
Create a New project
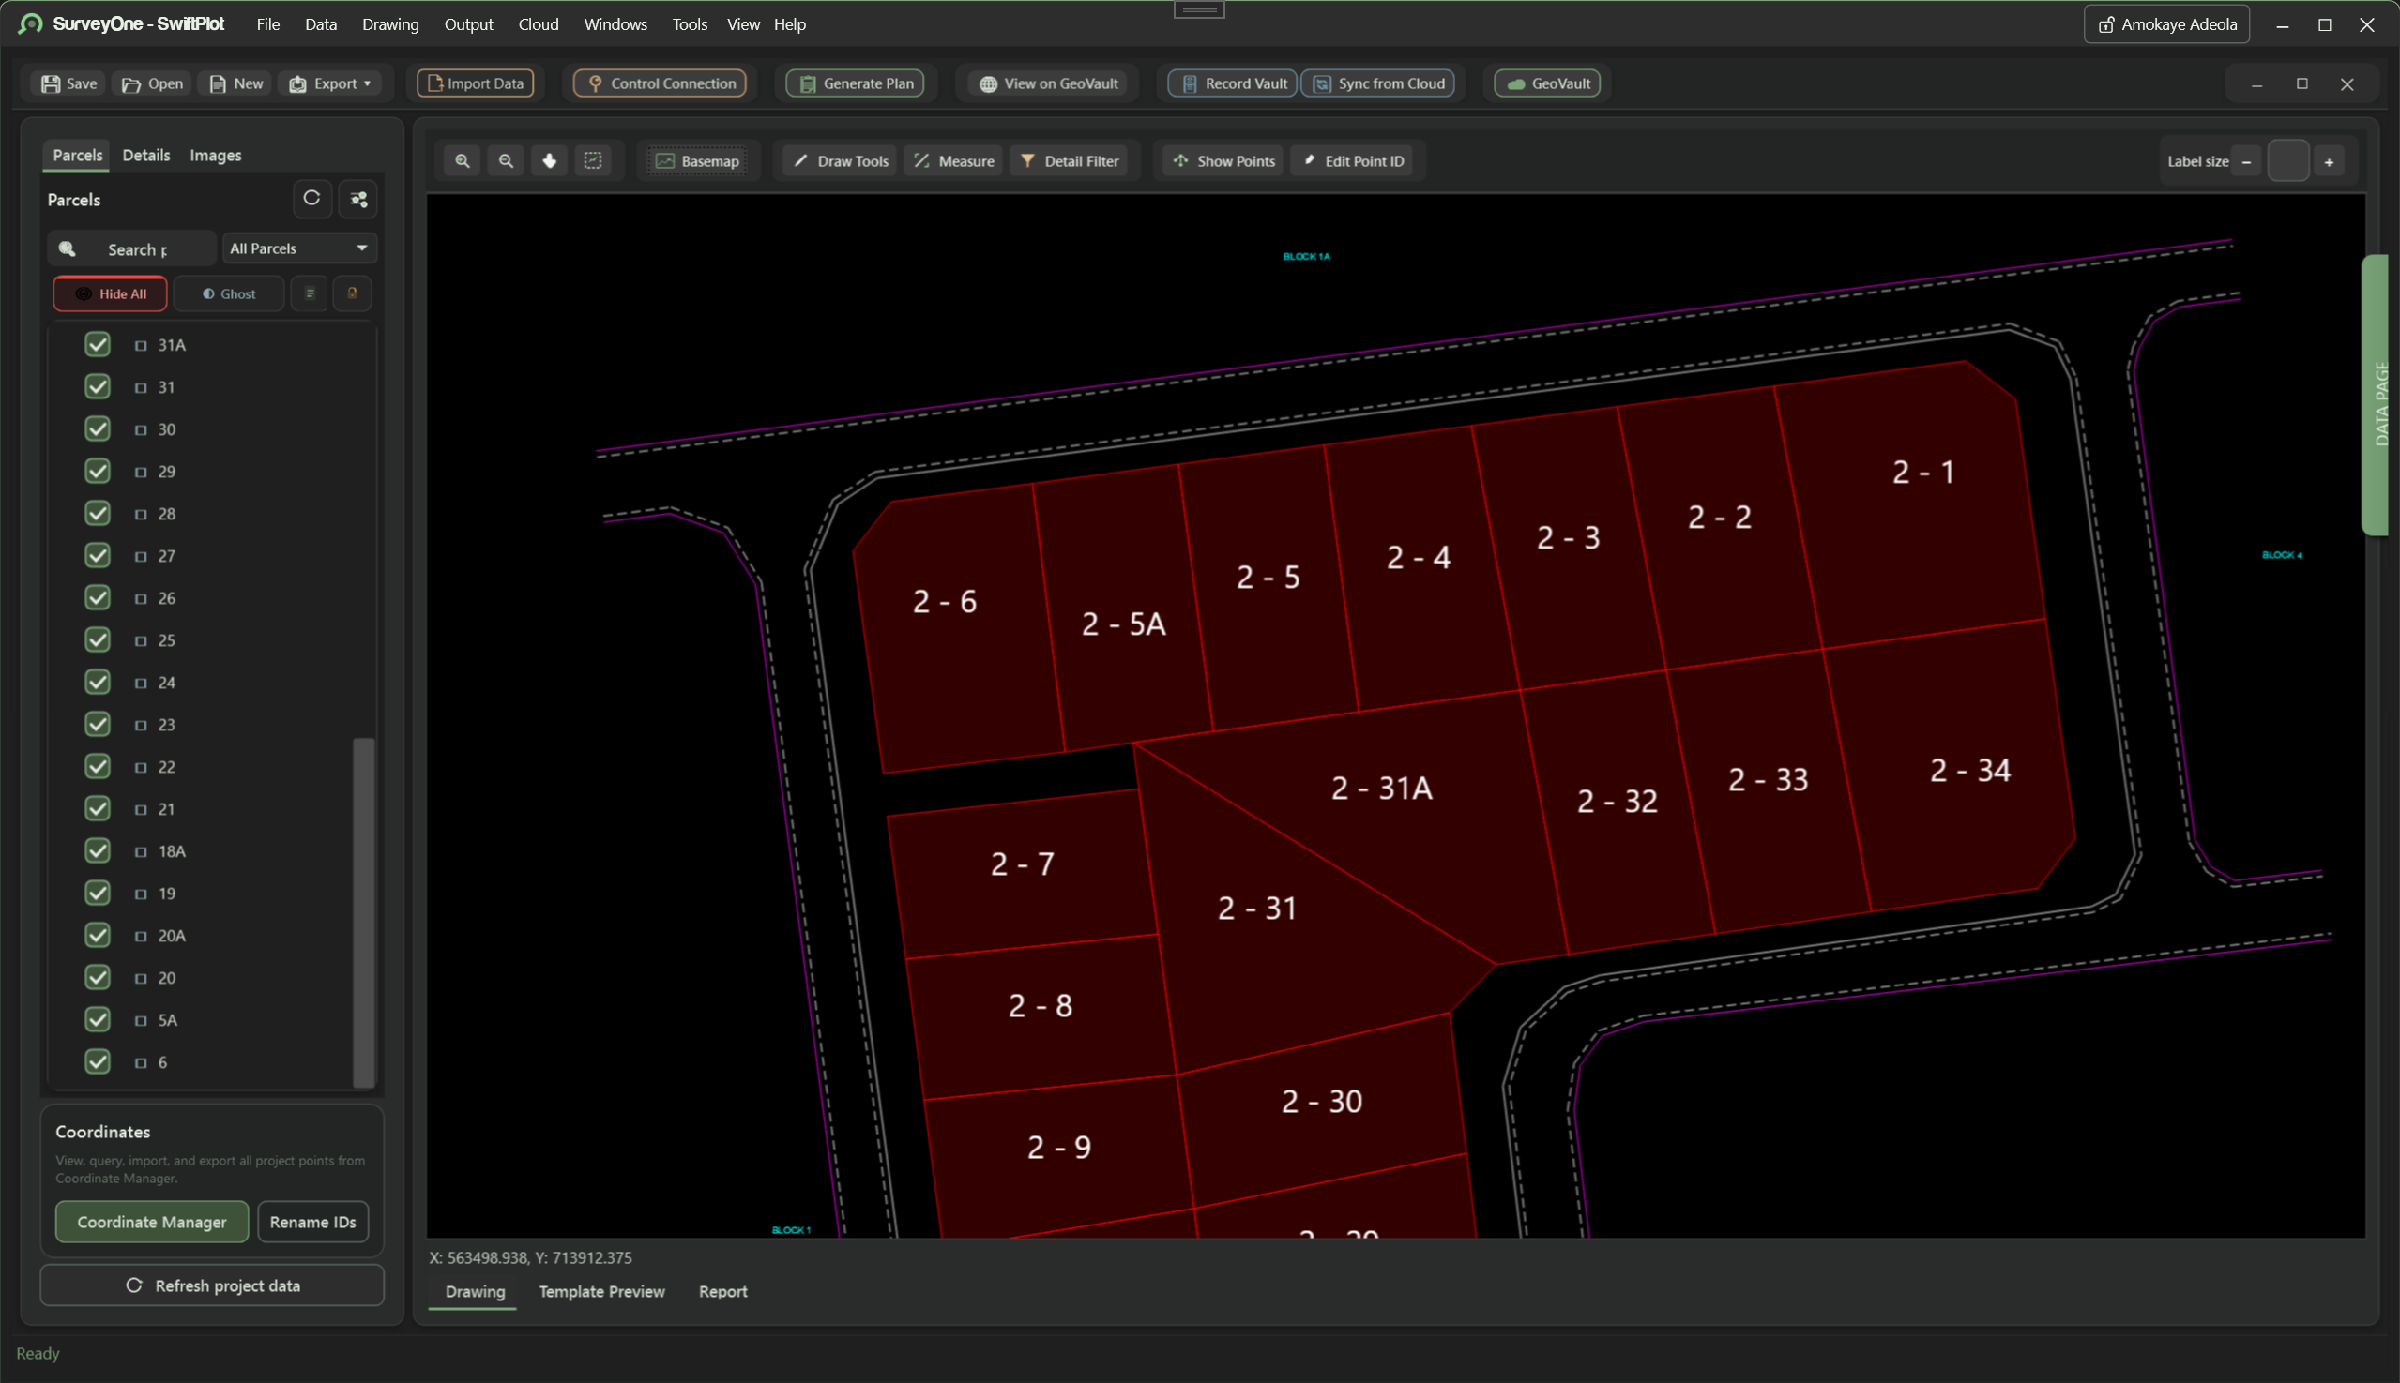[x=236, y=83]
